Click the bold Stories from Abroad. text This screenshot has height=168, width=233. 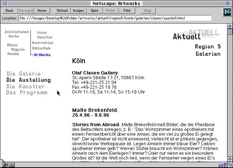click(x=96, y=125)
